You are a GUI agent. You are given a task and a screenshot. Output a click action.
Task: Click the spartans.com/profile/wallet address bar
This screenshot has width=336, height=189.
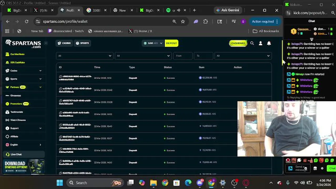(105, 22)
